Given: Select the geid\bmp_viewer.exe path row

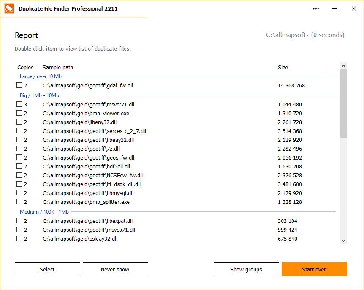Looking at the screenshot, I should (x=86, y=113).
